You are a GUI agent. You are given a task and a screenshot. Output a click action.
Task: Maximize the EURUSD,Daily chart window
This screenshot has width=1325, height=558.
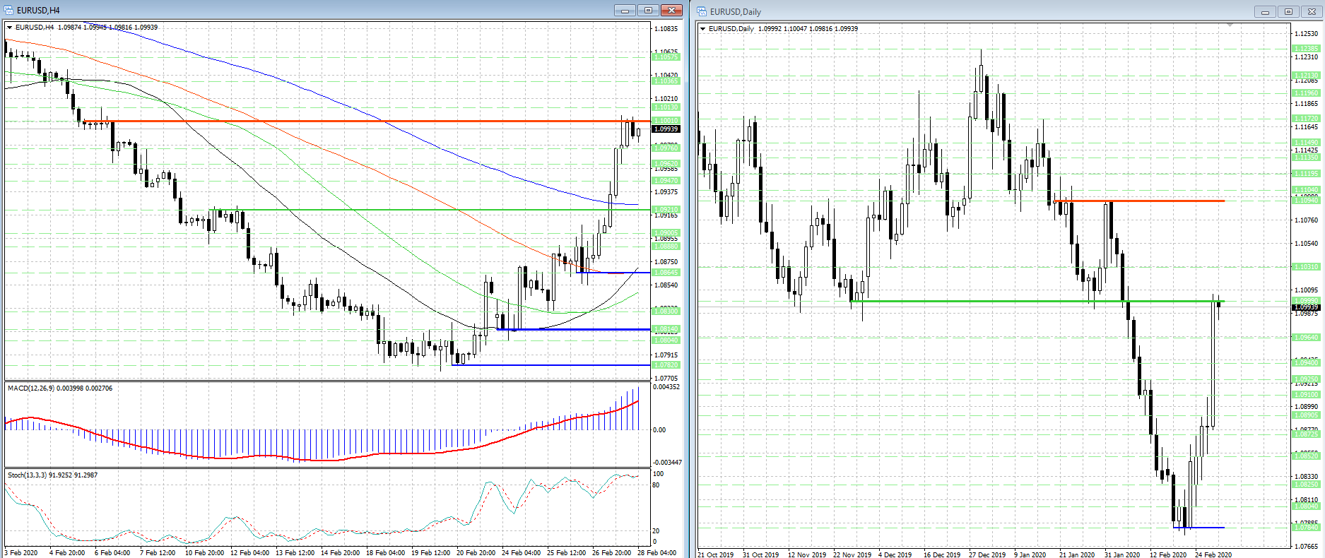pos(1288,11)
